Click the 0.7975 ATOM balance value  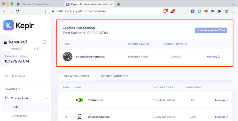(17, 61)
